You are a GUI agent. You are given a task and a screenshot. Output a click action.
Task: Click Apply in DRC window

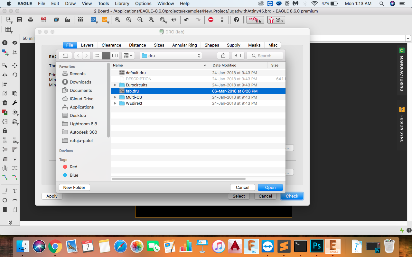point(52,196)
